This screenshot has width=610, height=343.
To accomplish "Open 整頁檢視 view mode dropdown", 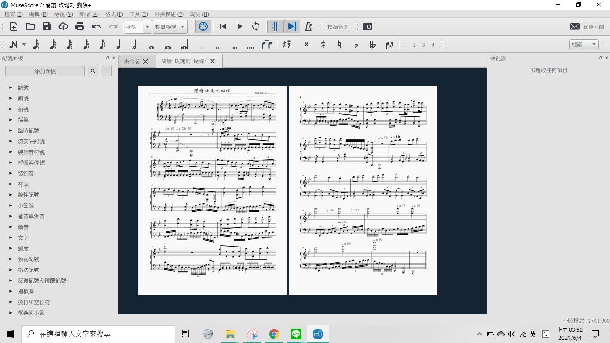I will pyautogui.click(x=170, y=27).
